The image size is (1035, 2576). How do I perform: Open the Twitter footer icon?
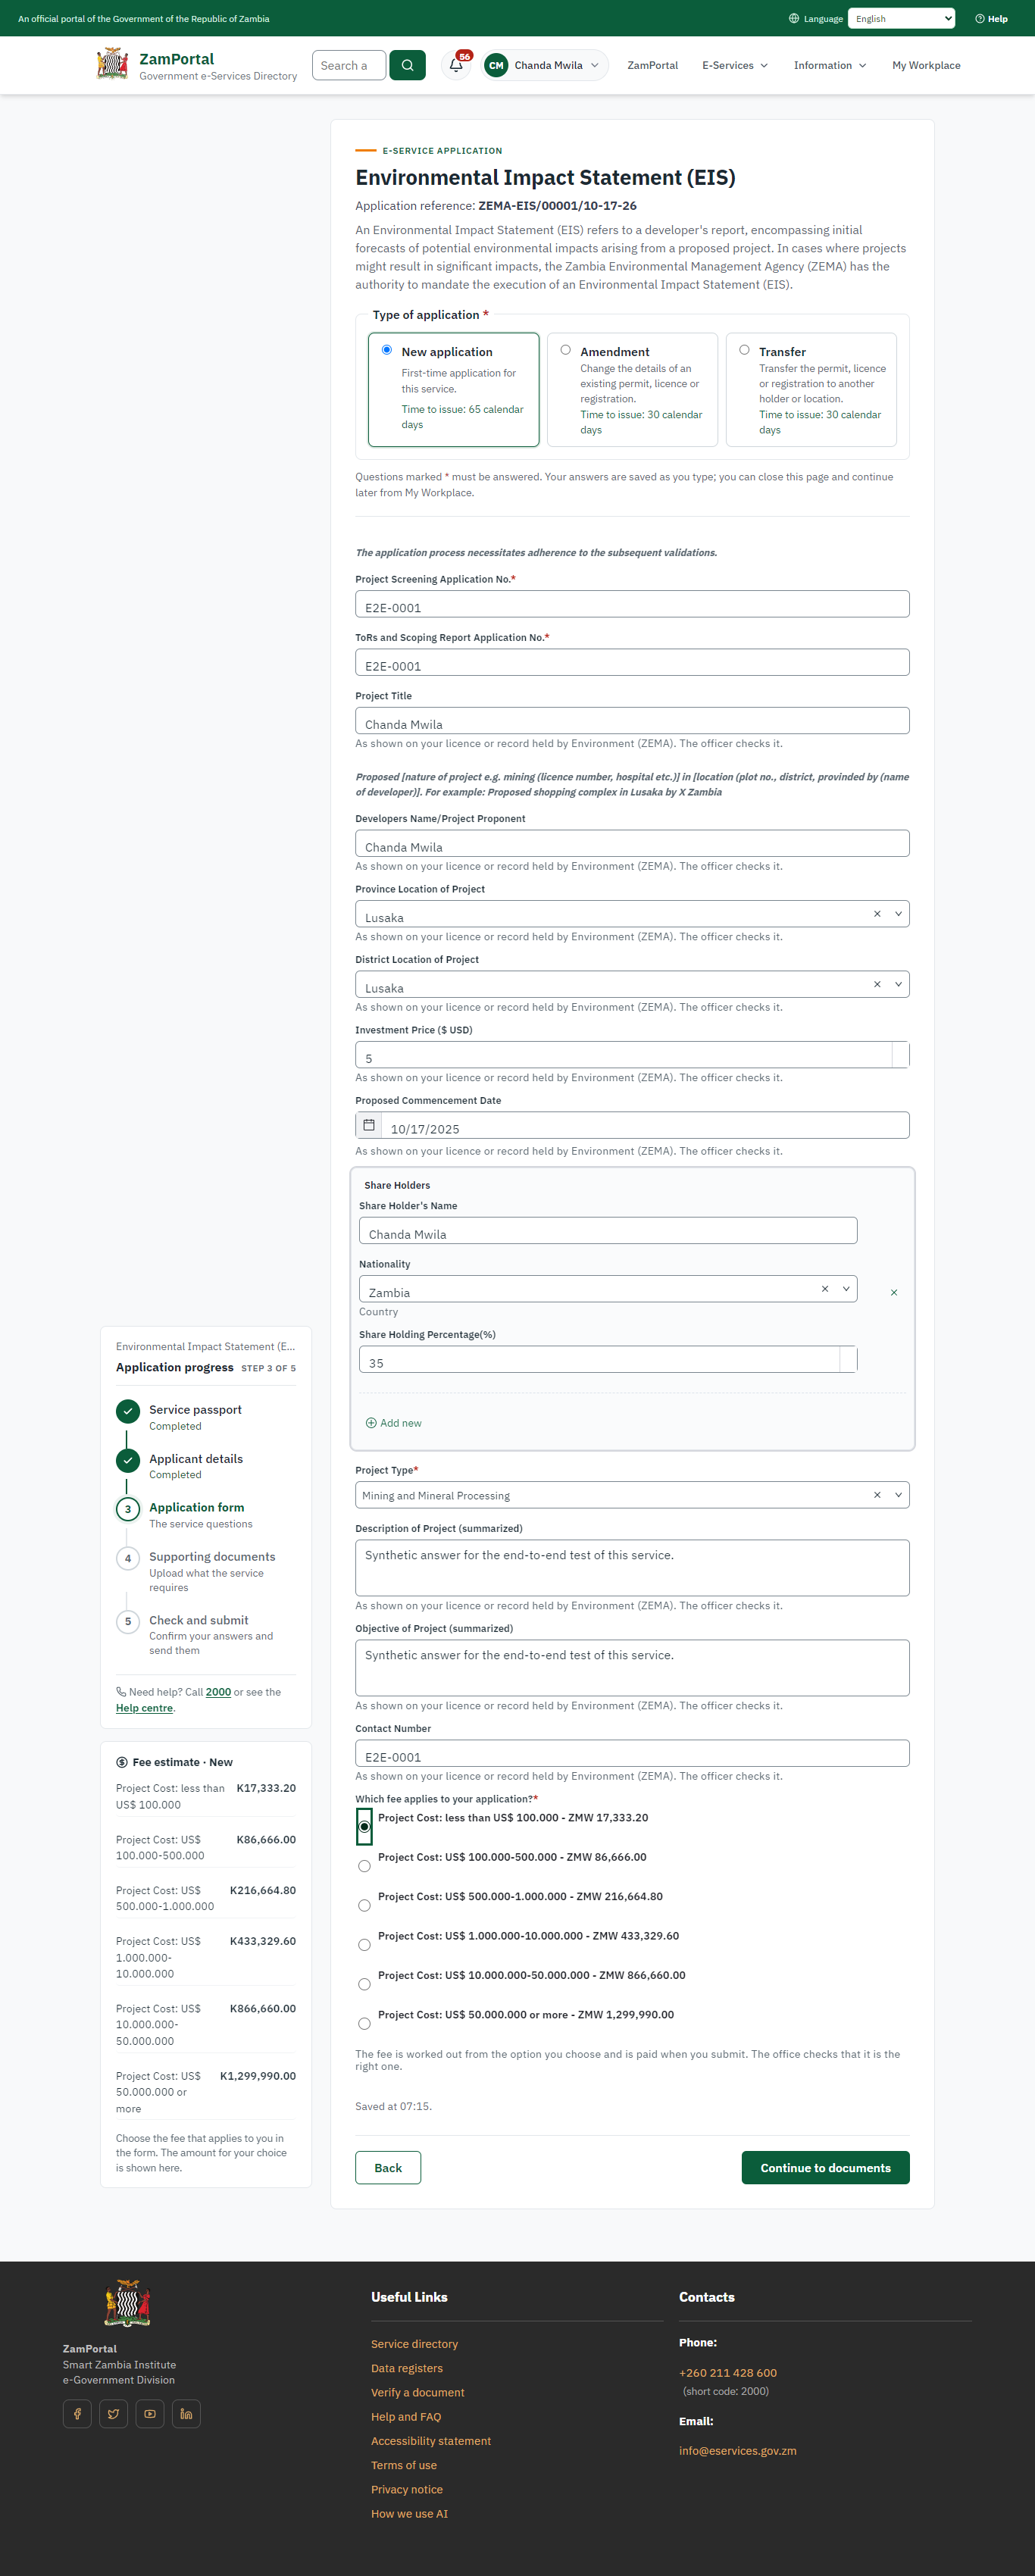(x=113, y=2414)
